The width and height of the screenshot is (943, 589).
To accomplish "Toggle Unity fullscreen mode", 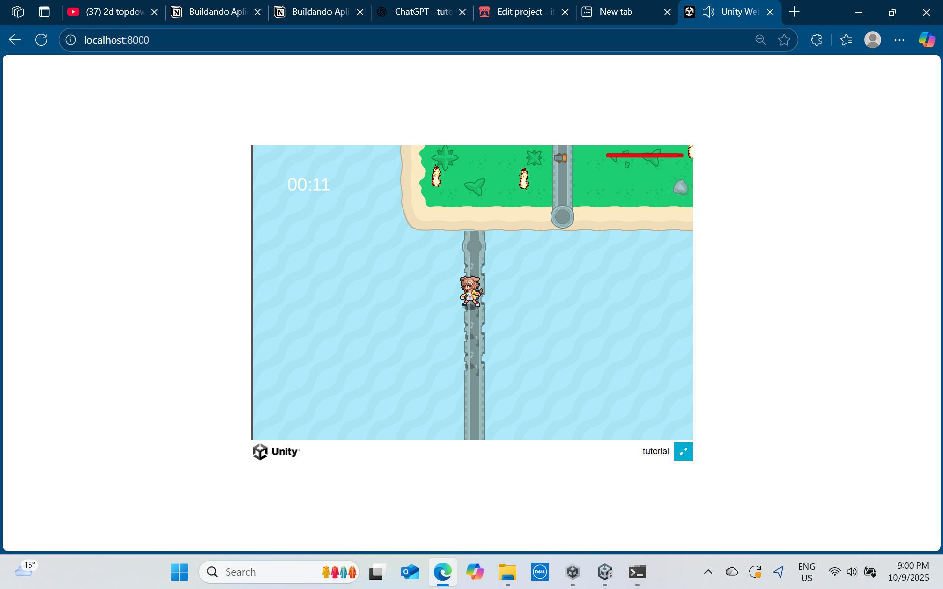I will coord(683,451).
